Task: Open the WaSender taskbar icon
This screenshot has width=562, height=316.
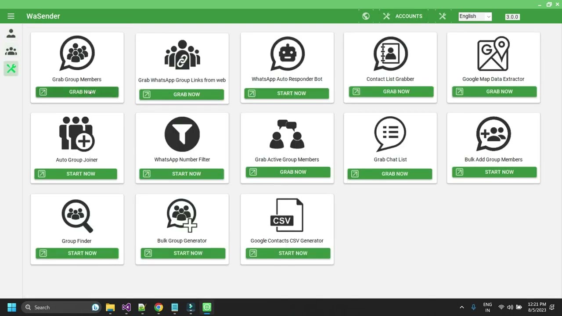Action: 207,307
